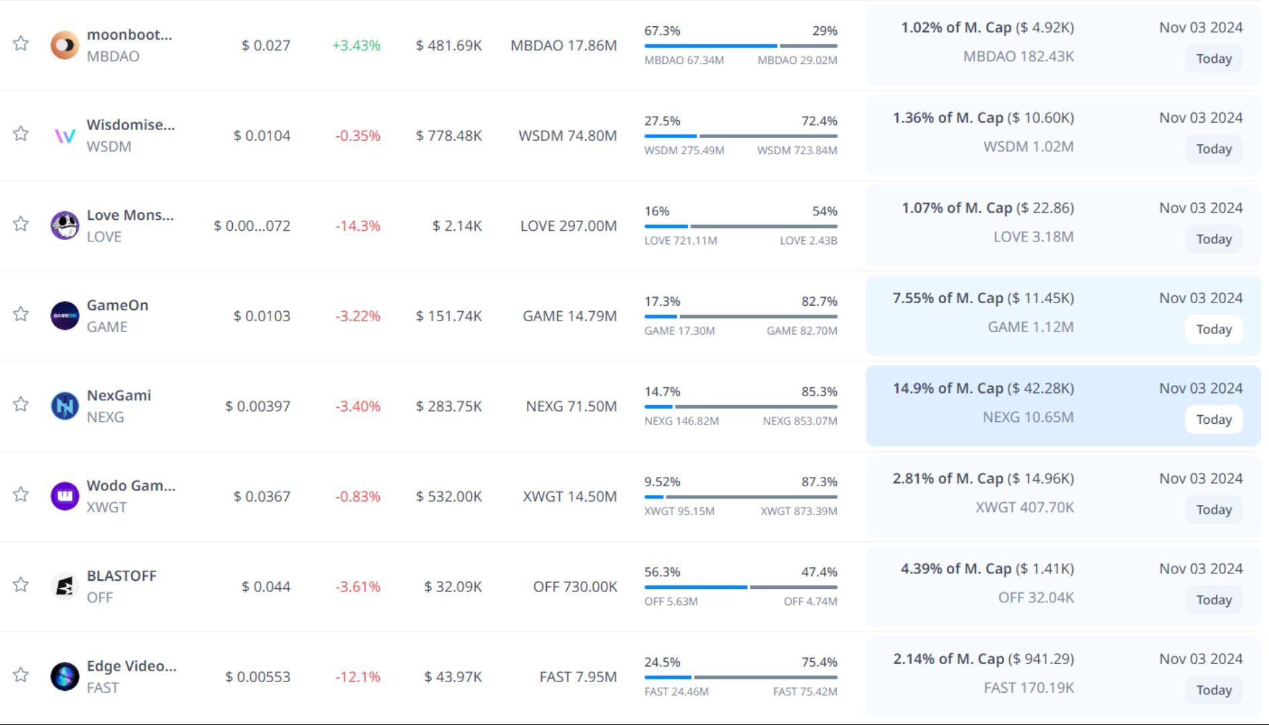1269x725 pixels.
Task: Click the OFF 56.3% unlock progress bar
Action: (x=740, y=588)
